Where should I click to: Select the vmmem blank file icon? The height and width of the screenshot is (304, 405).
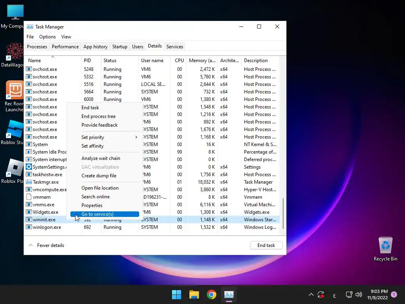[x=29, y=197]
